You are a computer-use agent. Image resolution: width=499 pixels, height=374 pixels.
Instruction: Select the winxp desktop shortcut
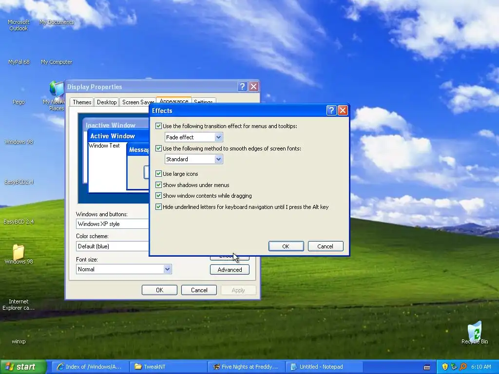pyautogui.click(x=19, y=341)
